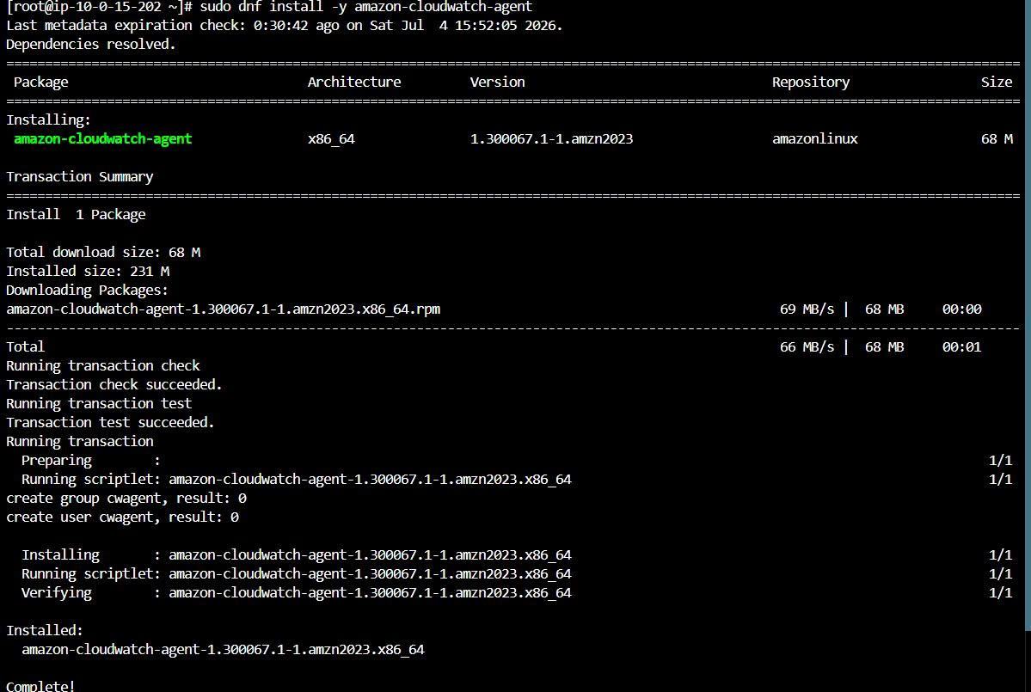
Task: Click the 'Last metadata expiration check' line
Action: click(x=284, y=26)
